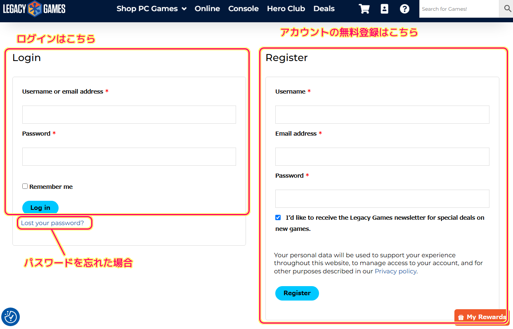
Task: Open the Lost your password link
Action: click(x=52, y=223)
